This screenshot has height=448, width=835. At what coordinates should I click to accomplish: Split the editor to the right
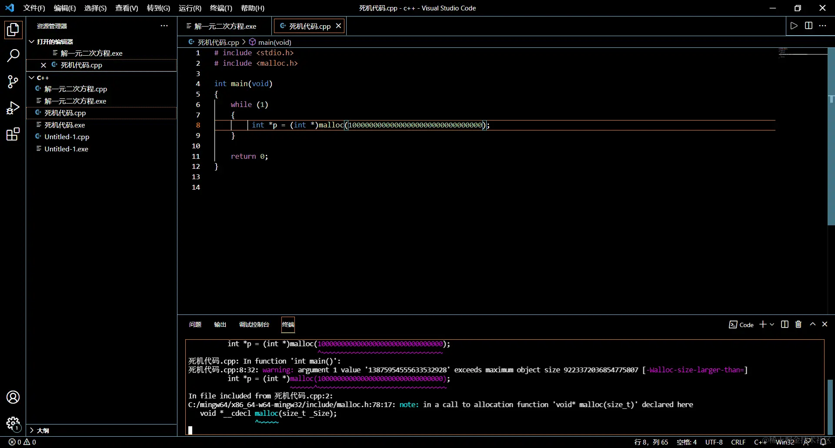click(808, 26)
